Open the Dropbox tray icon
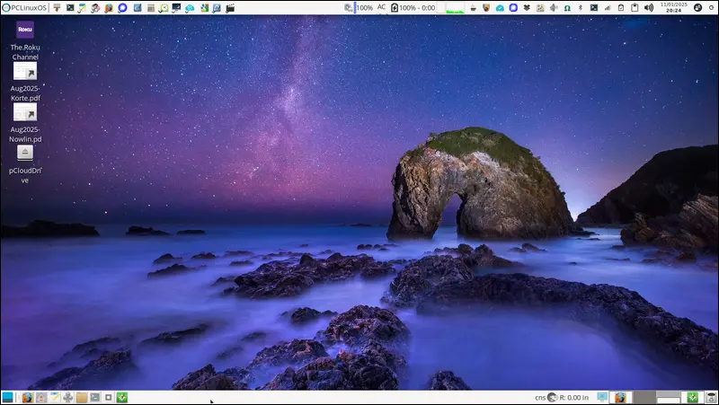The height and width of the screenshot is (405, 719). pyautogui.click(x=527, y=8)
